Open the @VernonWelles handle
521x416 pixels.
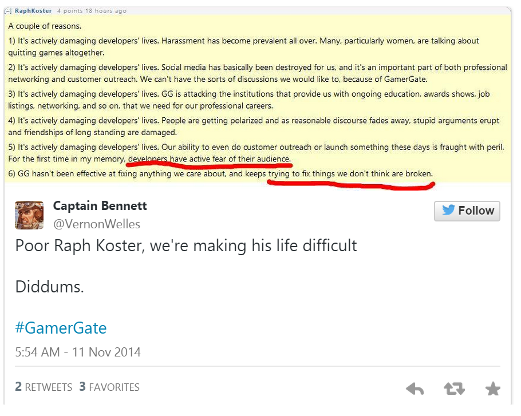[96, 224]
